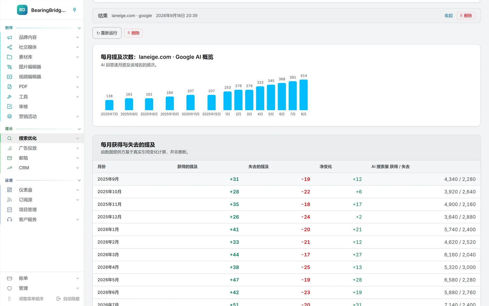Screen dimensions: 489x306
Task: Toggle 自动隐藏 for the sidebar
Action: tap(68, 299)
